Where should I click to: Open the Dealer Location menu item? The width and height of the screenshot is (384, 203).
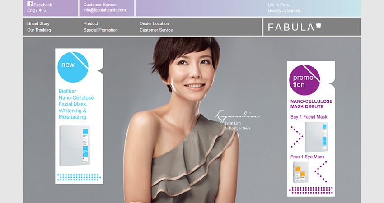[155, 23]
